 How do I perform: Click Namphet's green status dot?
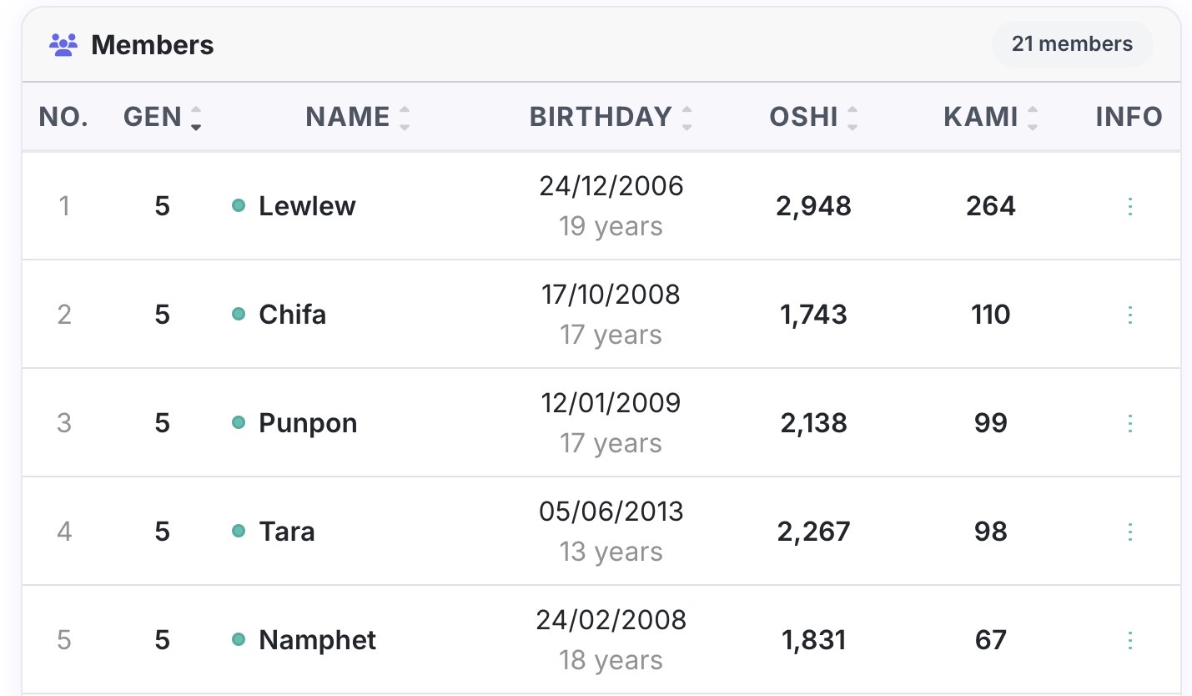coord(239,639)
